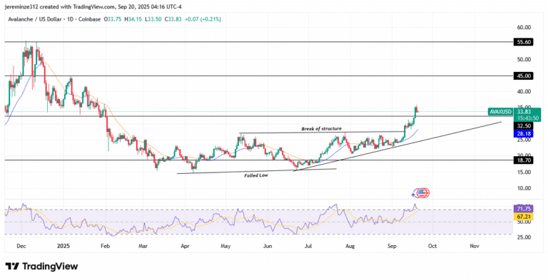Click the 55.60 black price level label

pyautogui.click(x=524, y=42)
